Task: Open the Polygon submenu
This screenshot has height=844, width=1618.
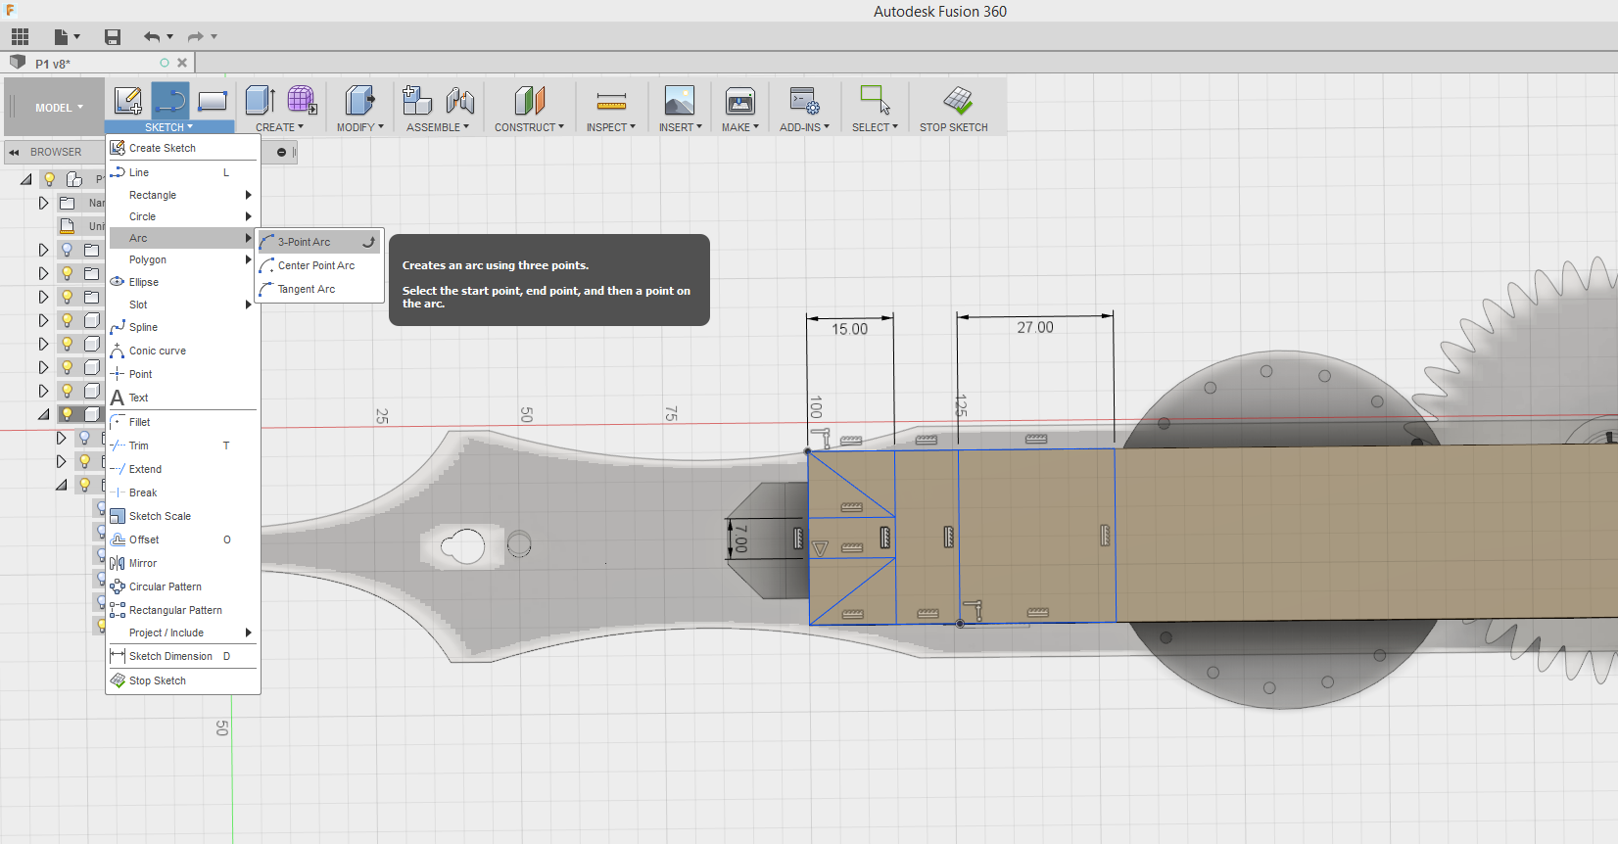Action: [183, 259]
